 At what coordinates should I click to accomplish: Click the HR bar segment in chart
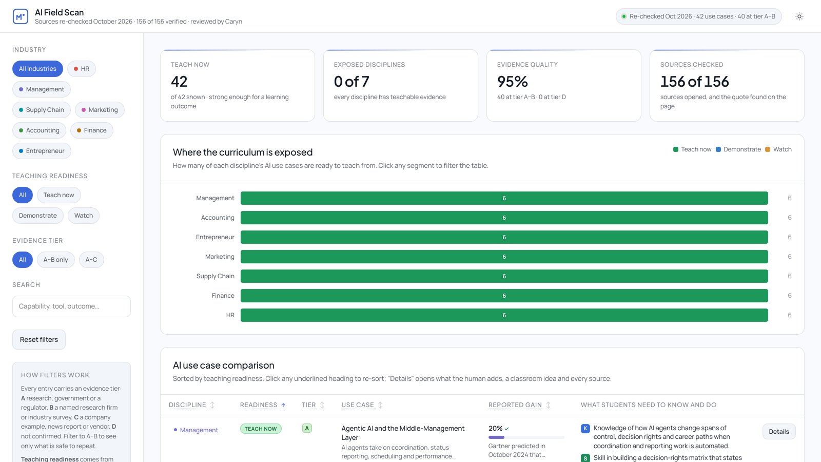(x=504, y=315)
